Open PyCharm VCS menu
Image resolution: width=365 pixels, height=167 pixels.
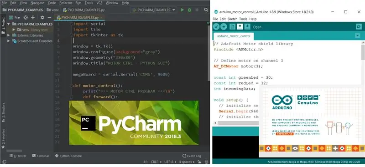click(x=99, y=3)
